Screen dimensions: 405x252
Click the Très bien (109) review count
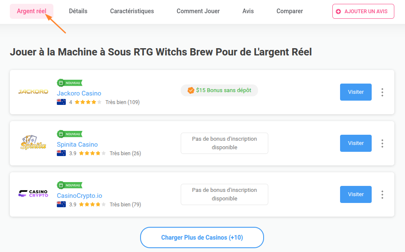pyautogui.click(x=123, y=102)
